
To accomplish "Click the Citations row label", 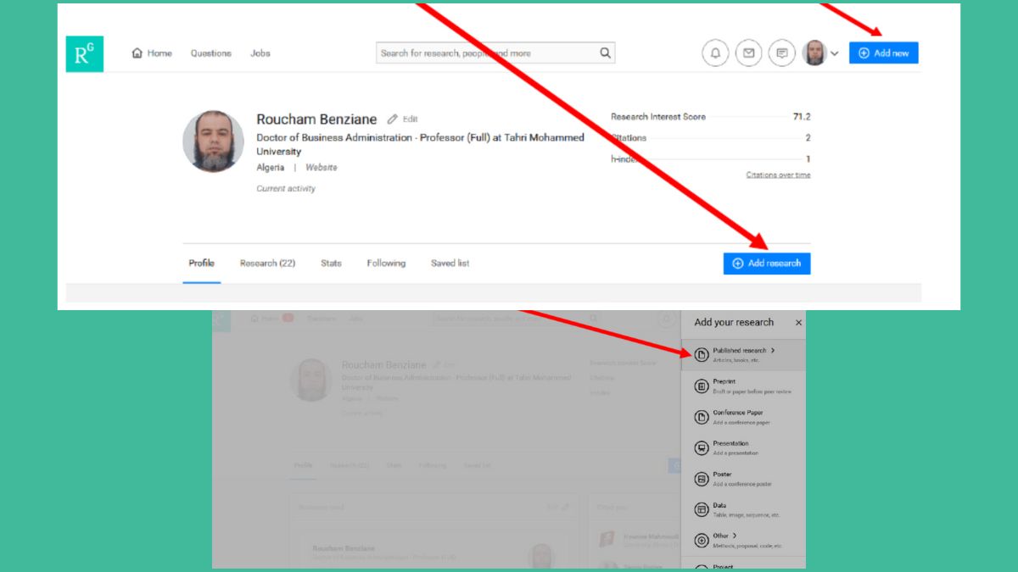I will coord(629,138).
